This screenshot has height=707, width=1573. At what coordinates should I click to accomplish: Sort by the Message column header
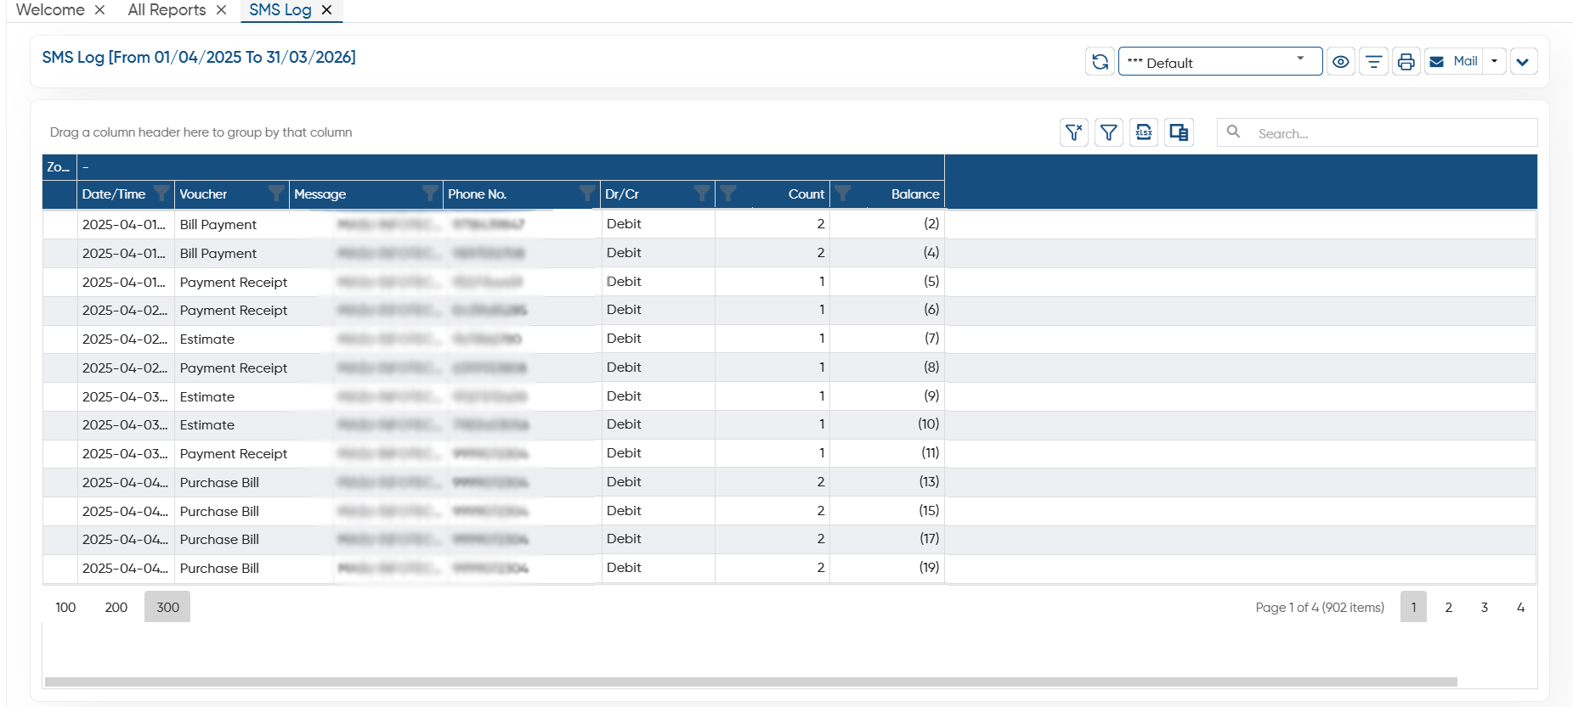(320, 194)
